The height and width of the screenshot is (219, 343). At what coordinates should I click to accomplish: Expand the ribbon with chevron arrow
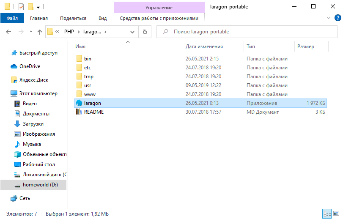pyautogui.click(x=329, y=18)
